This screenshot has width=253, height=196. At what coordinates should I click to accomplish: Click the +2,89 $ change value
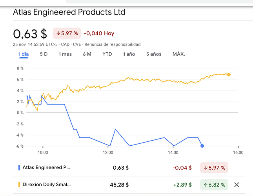pyautogui.click(x=182, y=185)
